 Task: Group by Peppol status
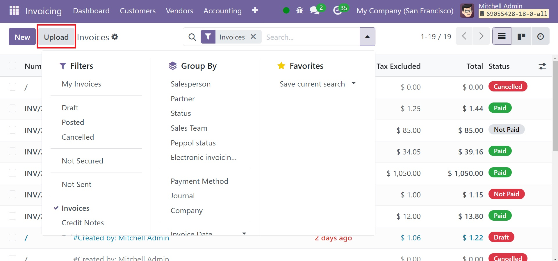[x=193, y=143]
